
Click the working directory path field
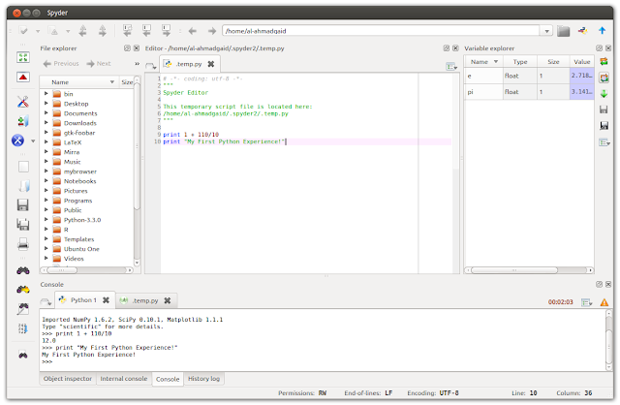click(381, 31)
